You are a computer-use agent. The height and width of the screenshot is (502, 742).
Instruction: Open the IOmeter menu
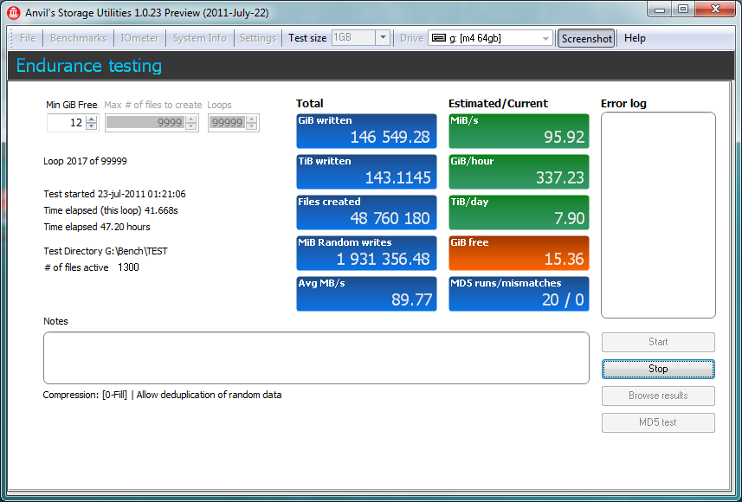point(139,38)
